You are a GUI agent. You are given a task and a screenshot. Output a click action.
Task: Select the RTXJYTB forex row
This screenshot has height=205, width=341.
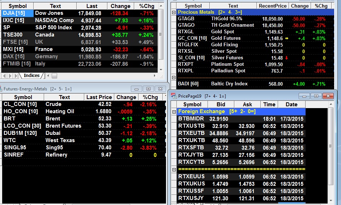[241, 155]
